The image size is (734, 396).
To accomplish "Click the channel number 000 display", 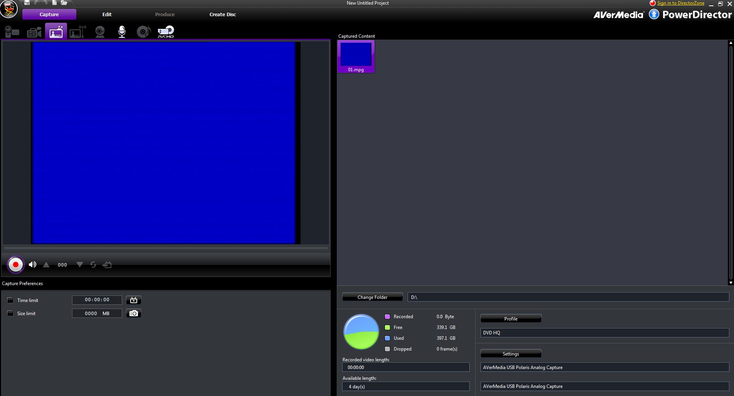I will 62,265.
